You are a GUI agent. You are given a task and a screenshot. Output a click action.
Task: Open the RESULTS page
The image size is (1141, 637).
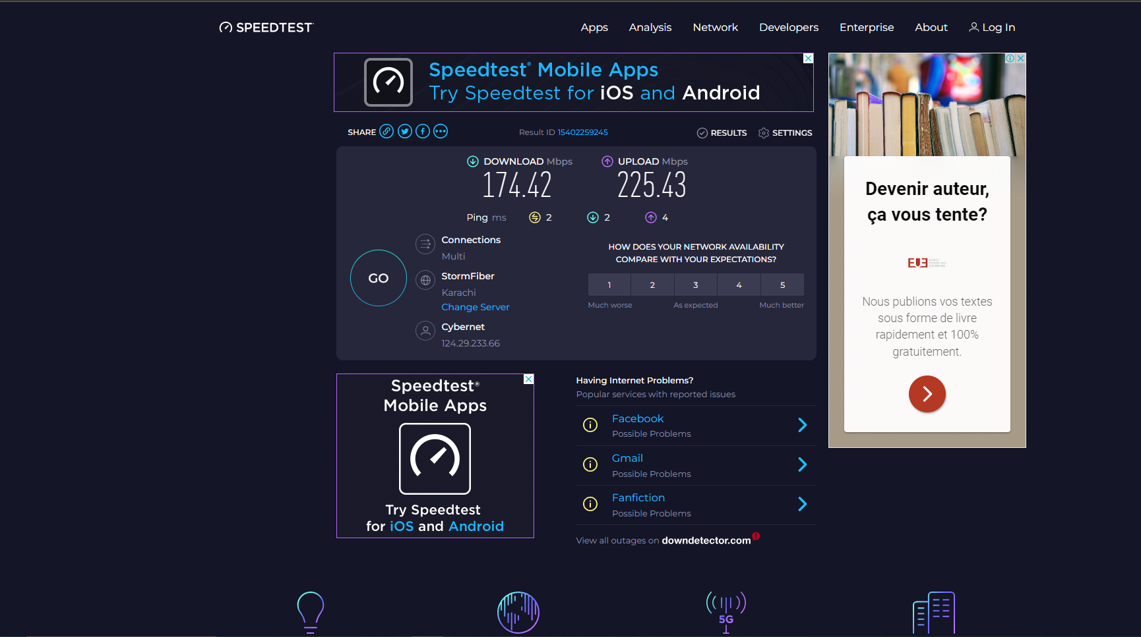point(722,132)
